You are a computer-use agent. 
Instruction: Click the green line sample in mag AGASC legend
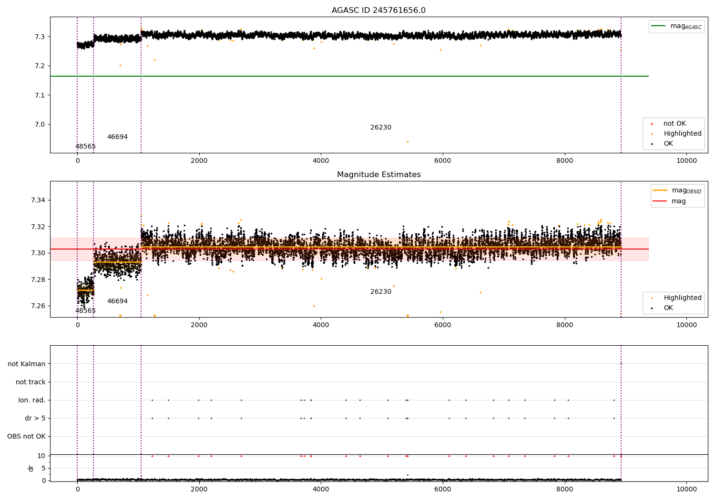(659, 26)
